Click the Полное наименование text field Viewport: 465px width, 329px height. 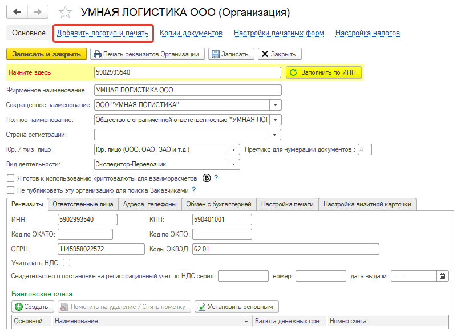(182, 120)
